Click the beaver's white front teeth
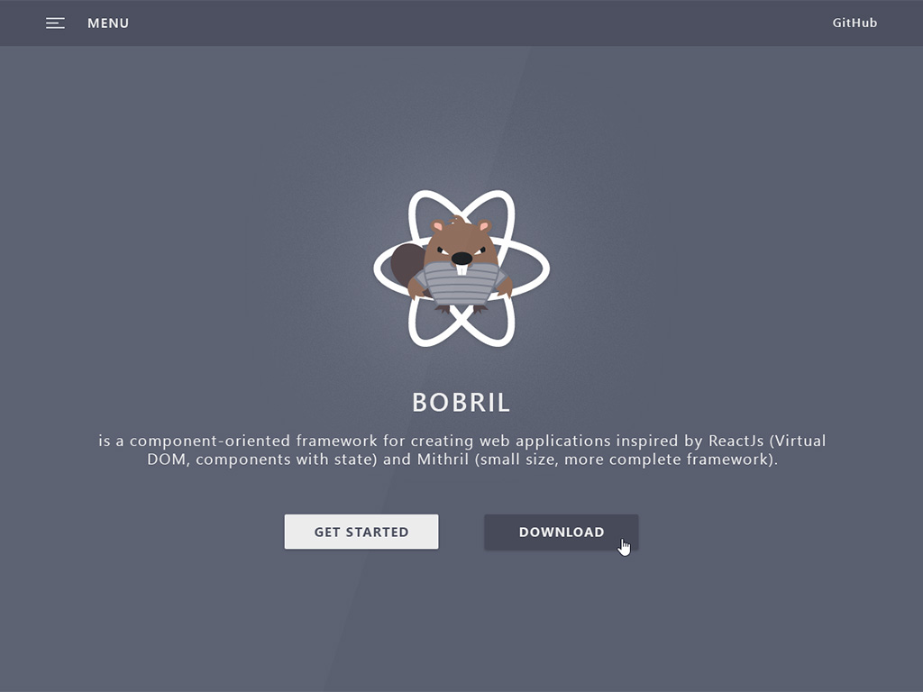 (x=462, y=270)
